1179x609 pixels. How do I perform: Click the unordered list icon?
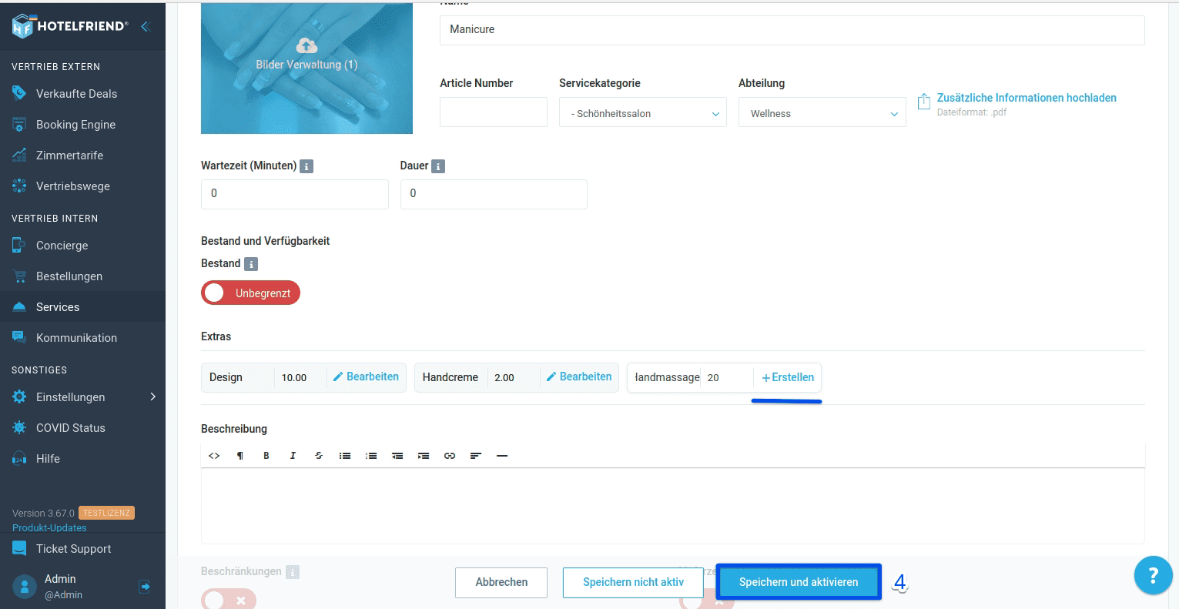[345, 456]
